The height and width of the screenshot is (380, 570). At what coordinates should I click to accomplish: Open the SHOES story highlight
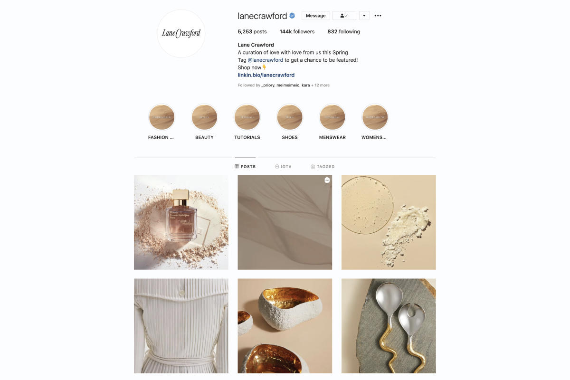(x=290, y=117)
